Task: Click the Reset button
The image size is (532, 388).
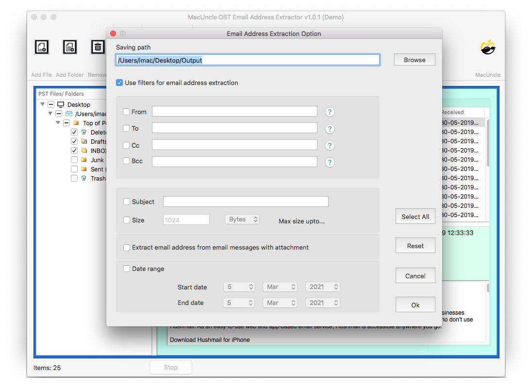Action: pyautogui.click(x=416, y=246)
